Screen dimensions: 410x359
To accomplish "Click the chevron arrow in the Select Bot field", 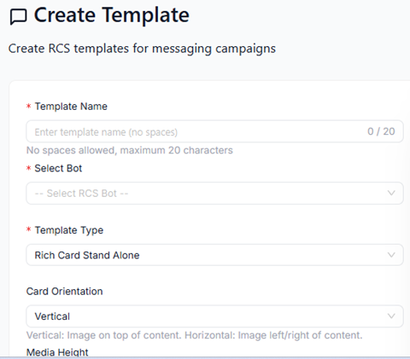I will (391, 193).
